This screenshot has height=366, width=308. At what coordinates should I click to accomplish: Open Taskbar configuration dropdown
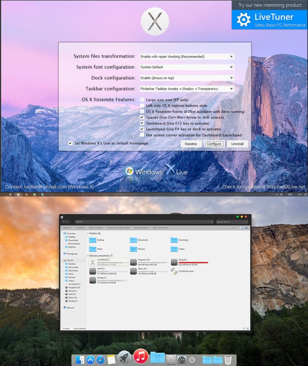(187, 89)
